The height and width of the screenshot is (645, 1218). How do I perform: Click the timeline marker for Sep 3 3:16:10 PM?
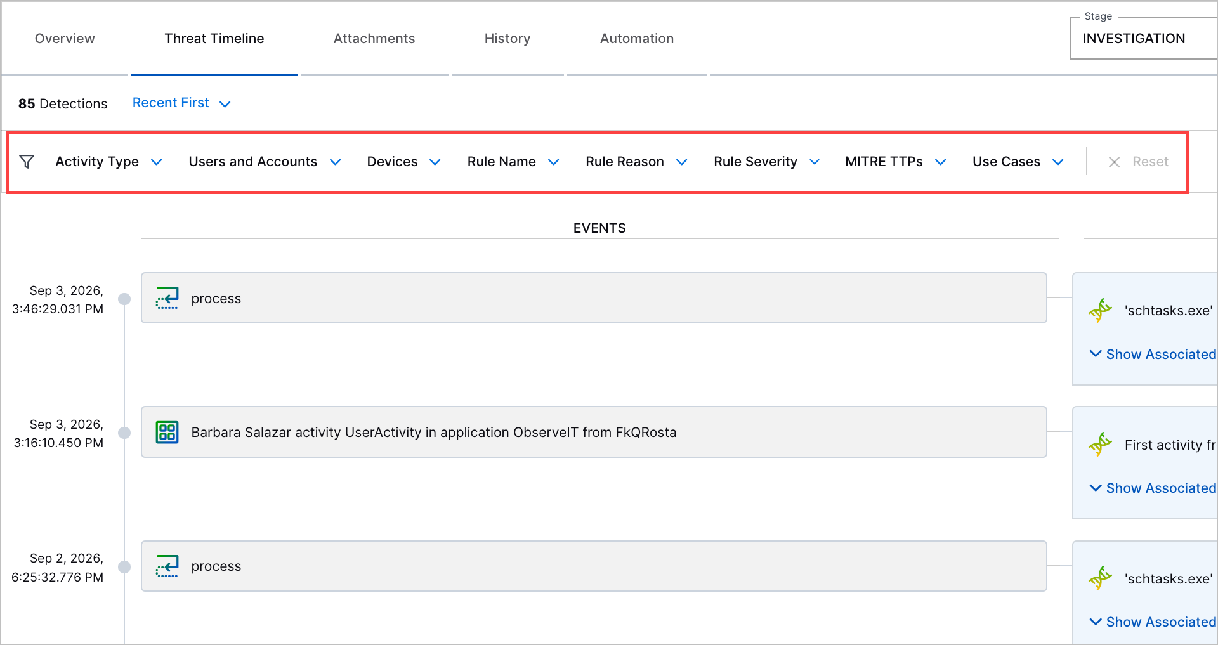pos(124,433)
